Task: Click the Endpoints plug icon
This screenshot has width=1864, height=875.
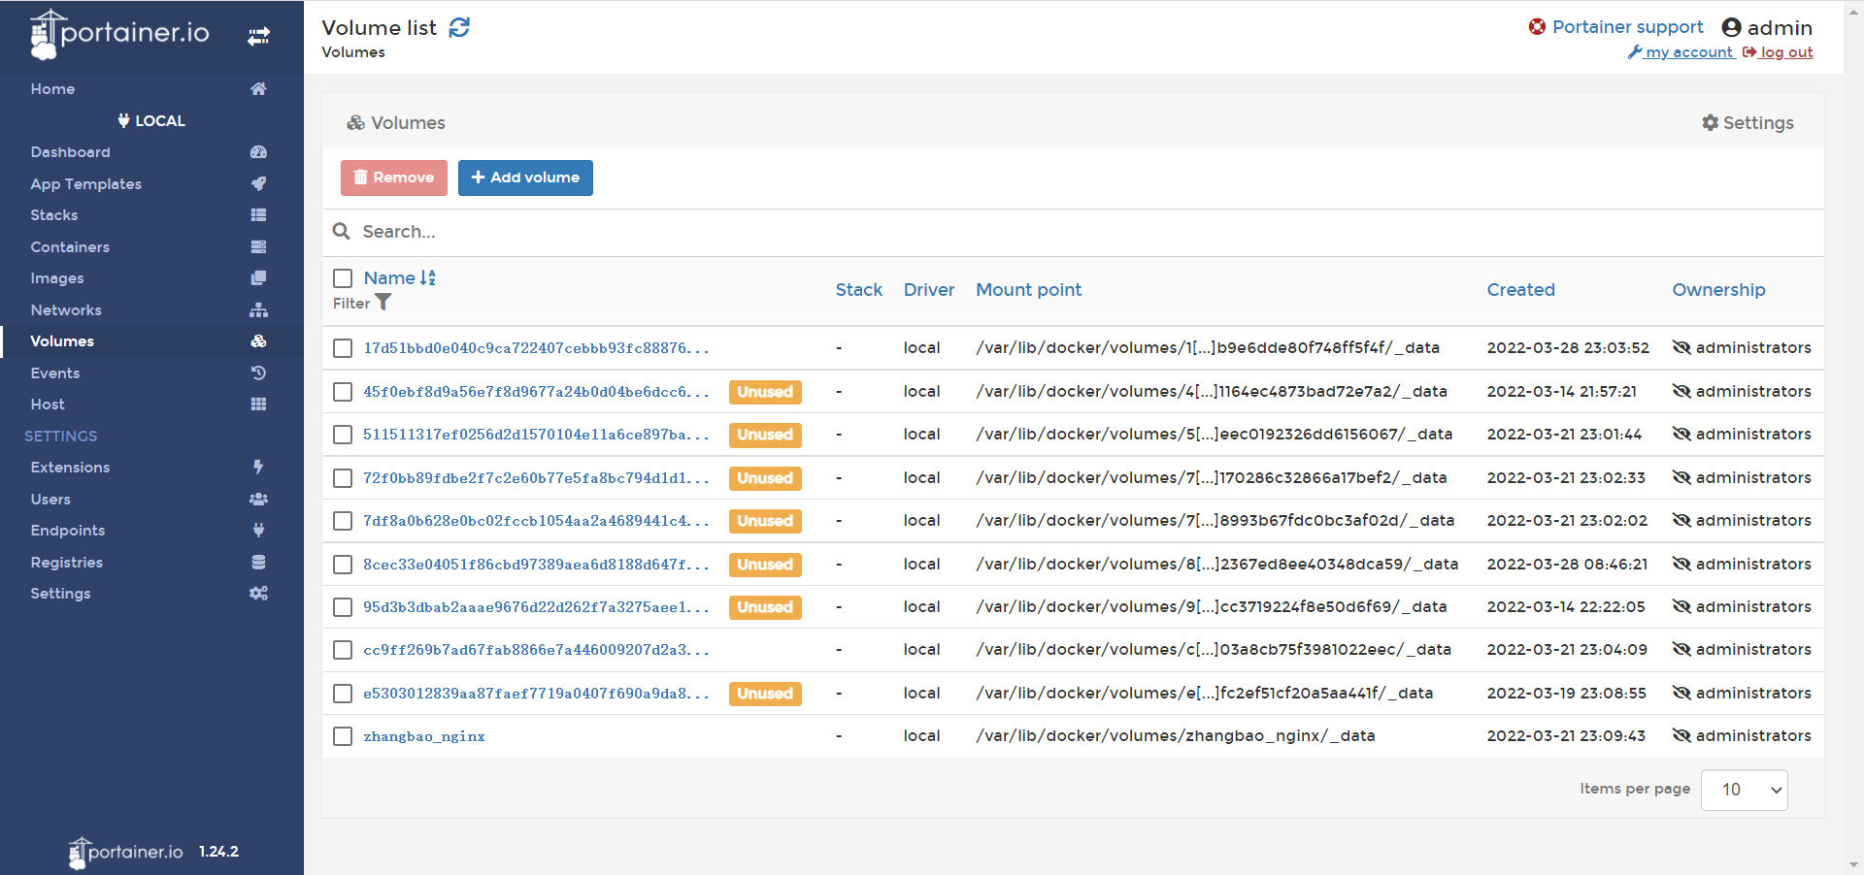Action: pyautogui.click(x=258, y=531)
